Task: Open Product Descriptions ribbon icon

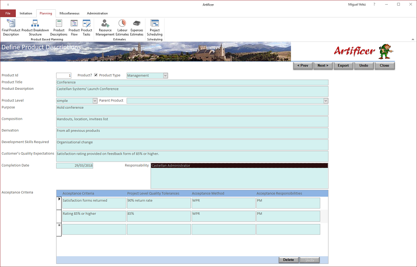Action: (x=59, y=28)
